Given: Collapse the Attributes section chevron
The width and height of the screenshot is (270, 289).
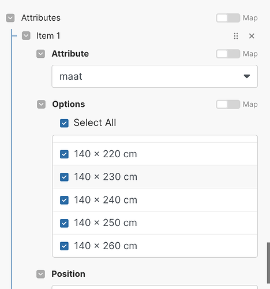Looking at the screenshot, I should coord(10,18).
